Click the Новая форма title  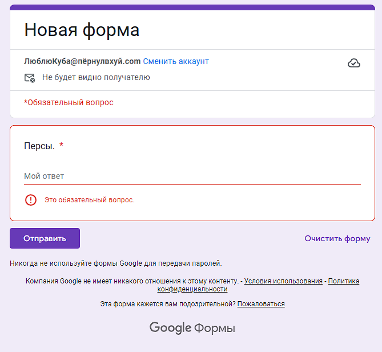[x=82, y=30]
